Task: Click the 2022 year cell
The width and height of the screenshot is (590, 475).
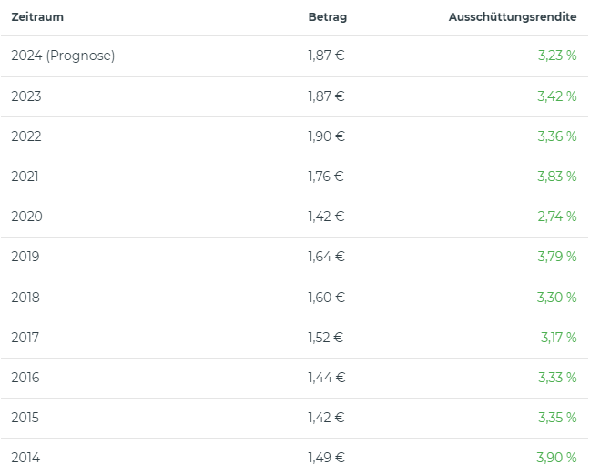Action: coord(26,136)
